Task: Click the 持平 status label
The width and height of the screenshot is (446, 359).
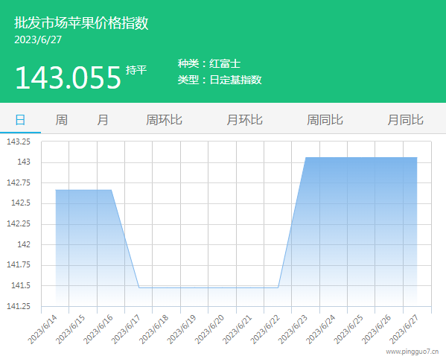Action: (x=136, y=70)
